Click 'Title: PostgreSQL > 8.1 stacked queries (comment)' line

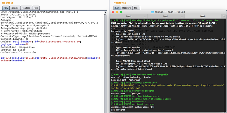pyautogui.click(x=144, y=50)
